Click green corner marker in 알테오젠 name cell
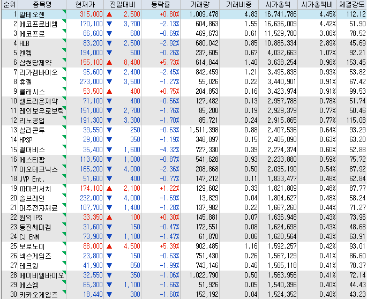The image size is (367, 299). coord(65,11)
